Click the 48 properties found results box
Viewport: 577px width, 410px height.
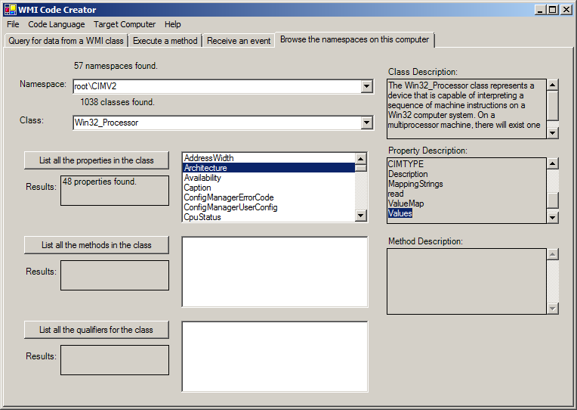(115, 191)
